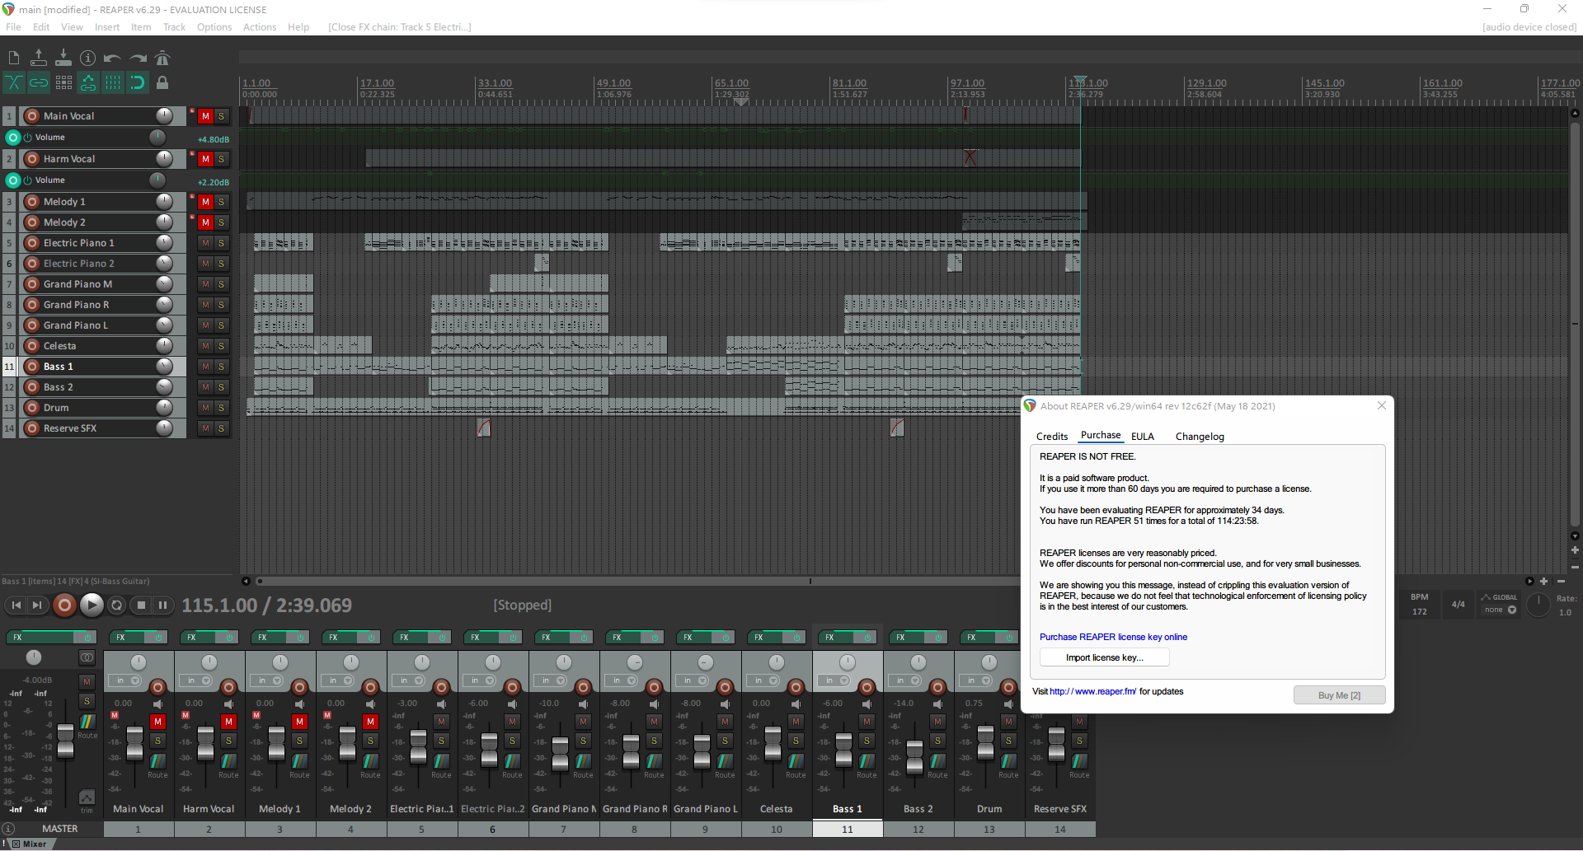Viewport: 1583px width, 851px height.
Task: Toggle the auto-crossfade toolbar icon
Action: (x=14, y=82)
